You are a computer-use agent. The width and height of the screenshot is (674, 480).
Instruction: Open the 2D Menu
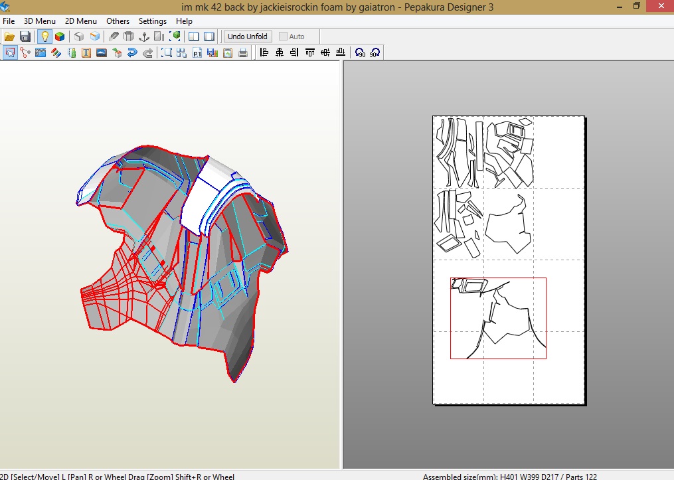(x=81, y=21)
